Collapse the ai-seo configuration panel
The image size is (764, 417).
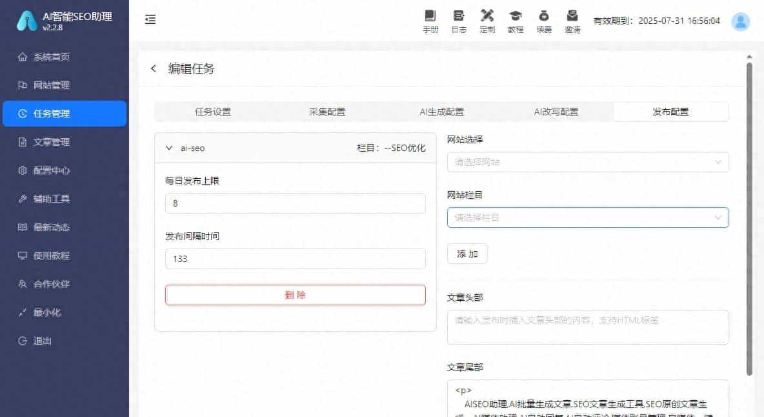(x=170, y=148)
